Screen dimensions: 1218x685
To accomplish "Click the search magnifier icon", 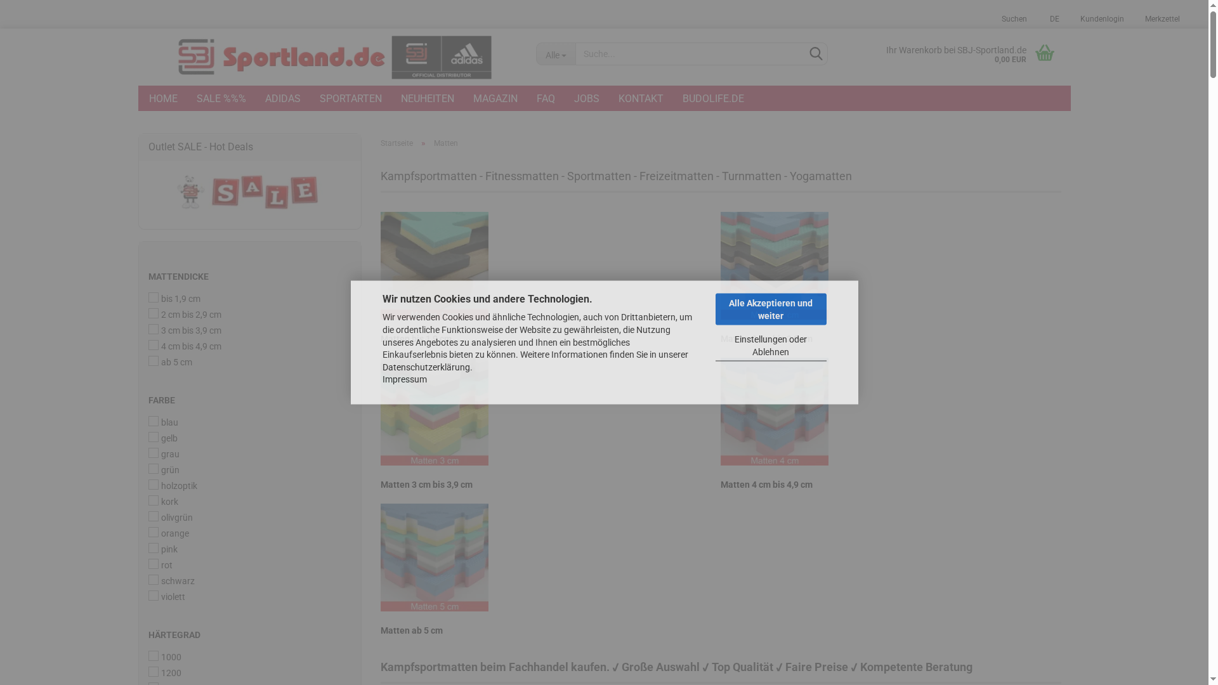I will click(x=815, y=54).
